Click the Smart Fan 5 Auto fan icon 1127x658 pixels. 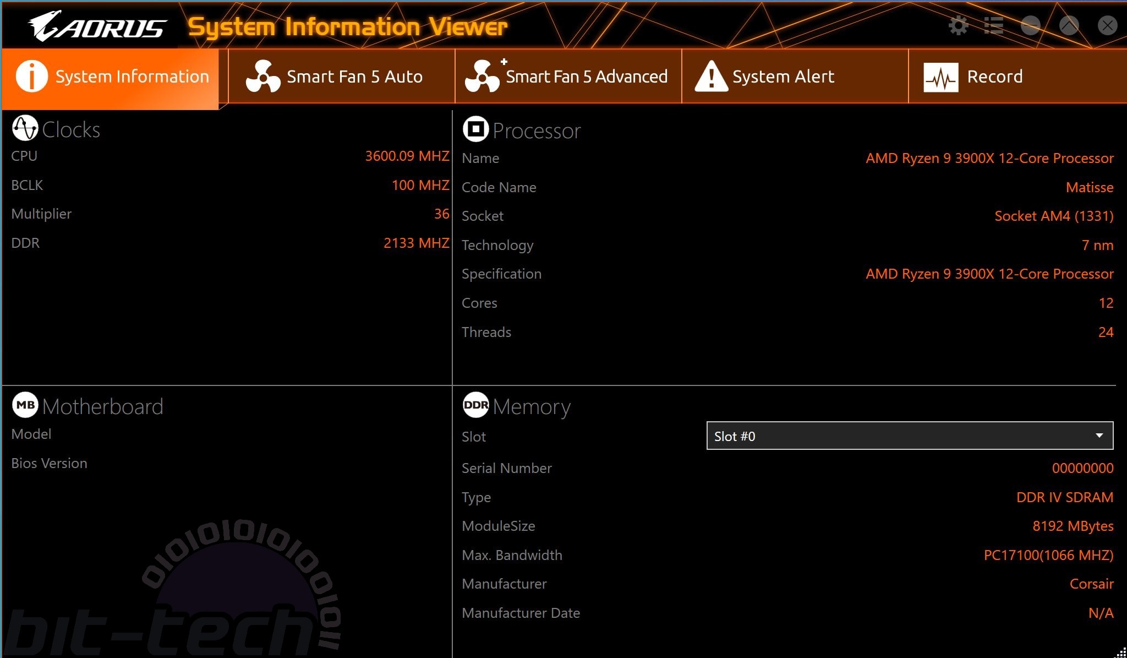pyautogui.click(x=263, y=76)
